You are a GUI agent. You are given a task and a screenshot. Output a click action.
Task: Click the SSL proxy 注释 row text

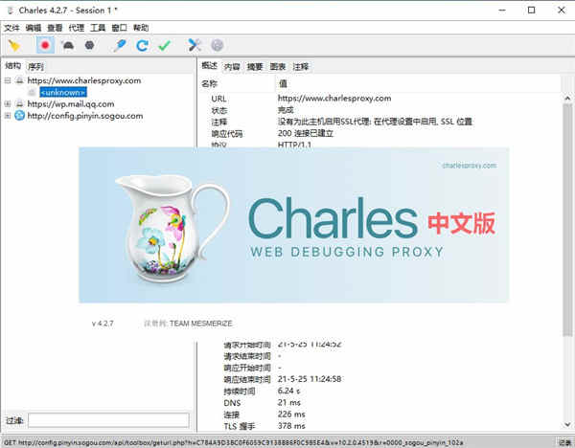tap(375, 122)
